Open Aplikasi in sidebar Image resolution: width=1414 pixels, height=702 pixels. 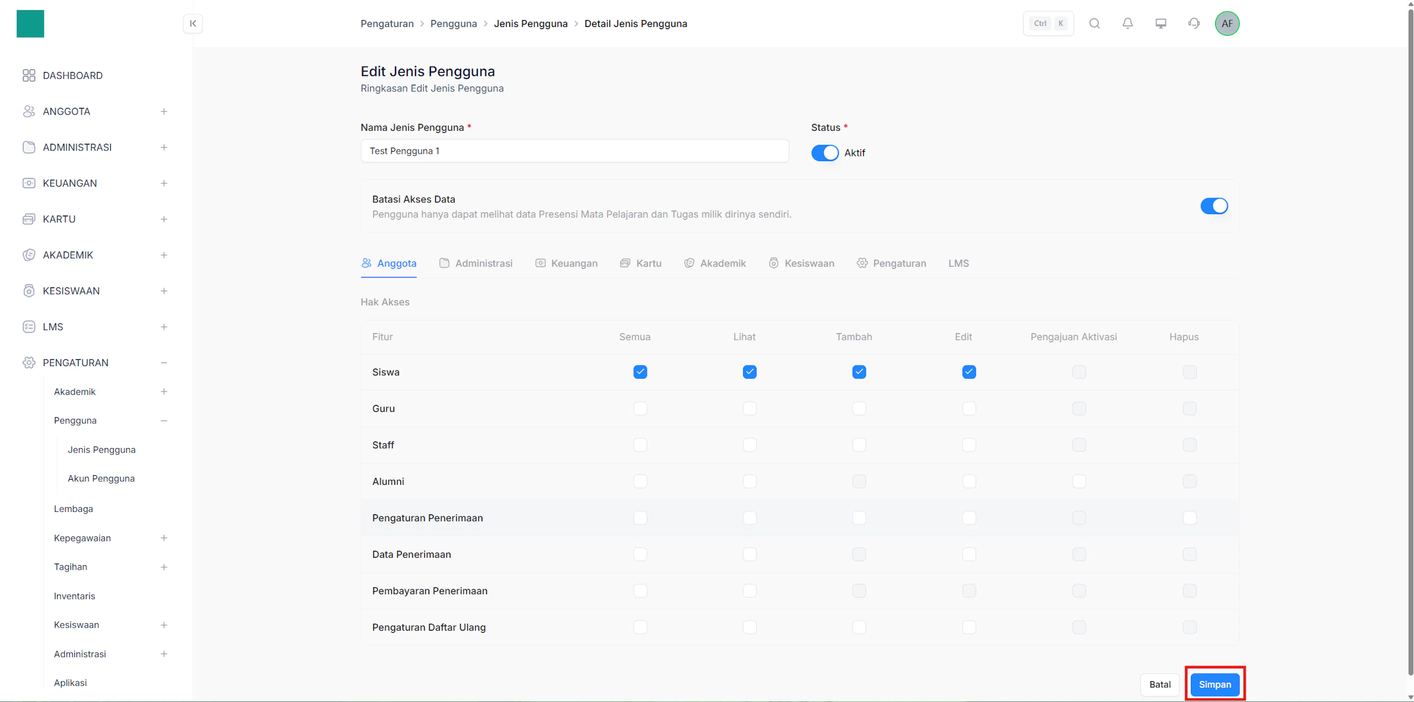(x=70, y=683)
